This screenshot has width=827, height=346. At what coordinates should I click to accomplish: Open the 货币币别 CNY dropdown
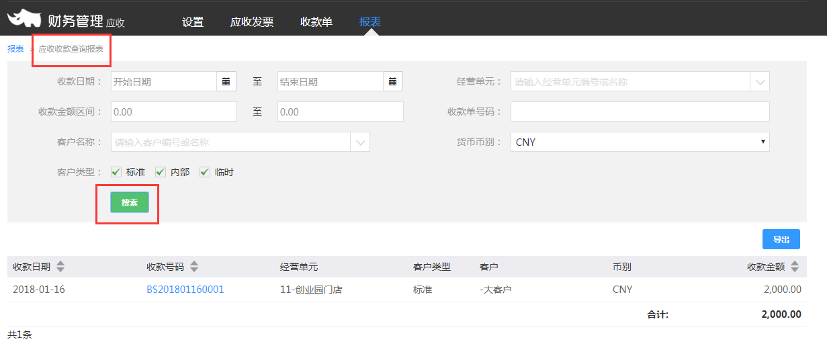point(640,142)
